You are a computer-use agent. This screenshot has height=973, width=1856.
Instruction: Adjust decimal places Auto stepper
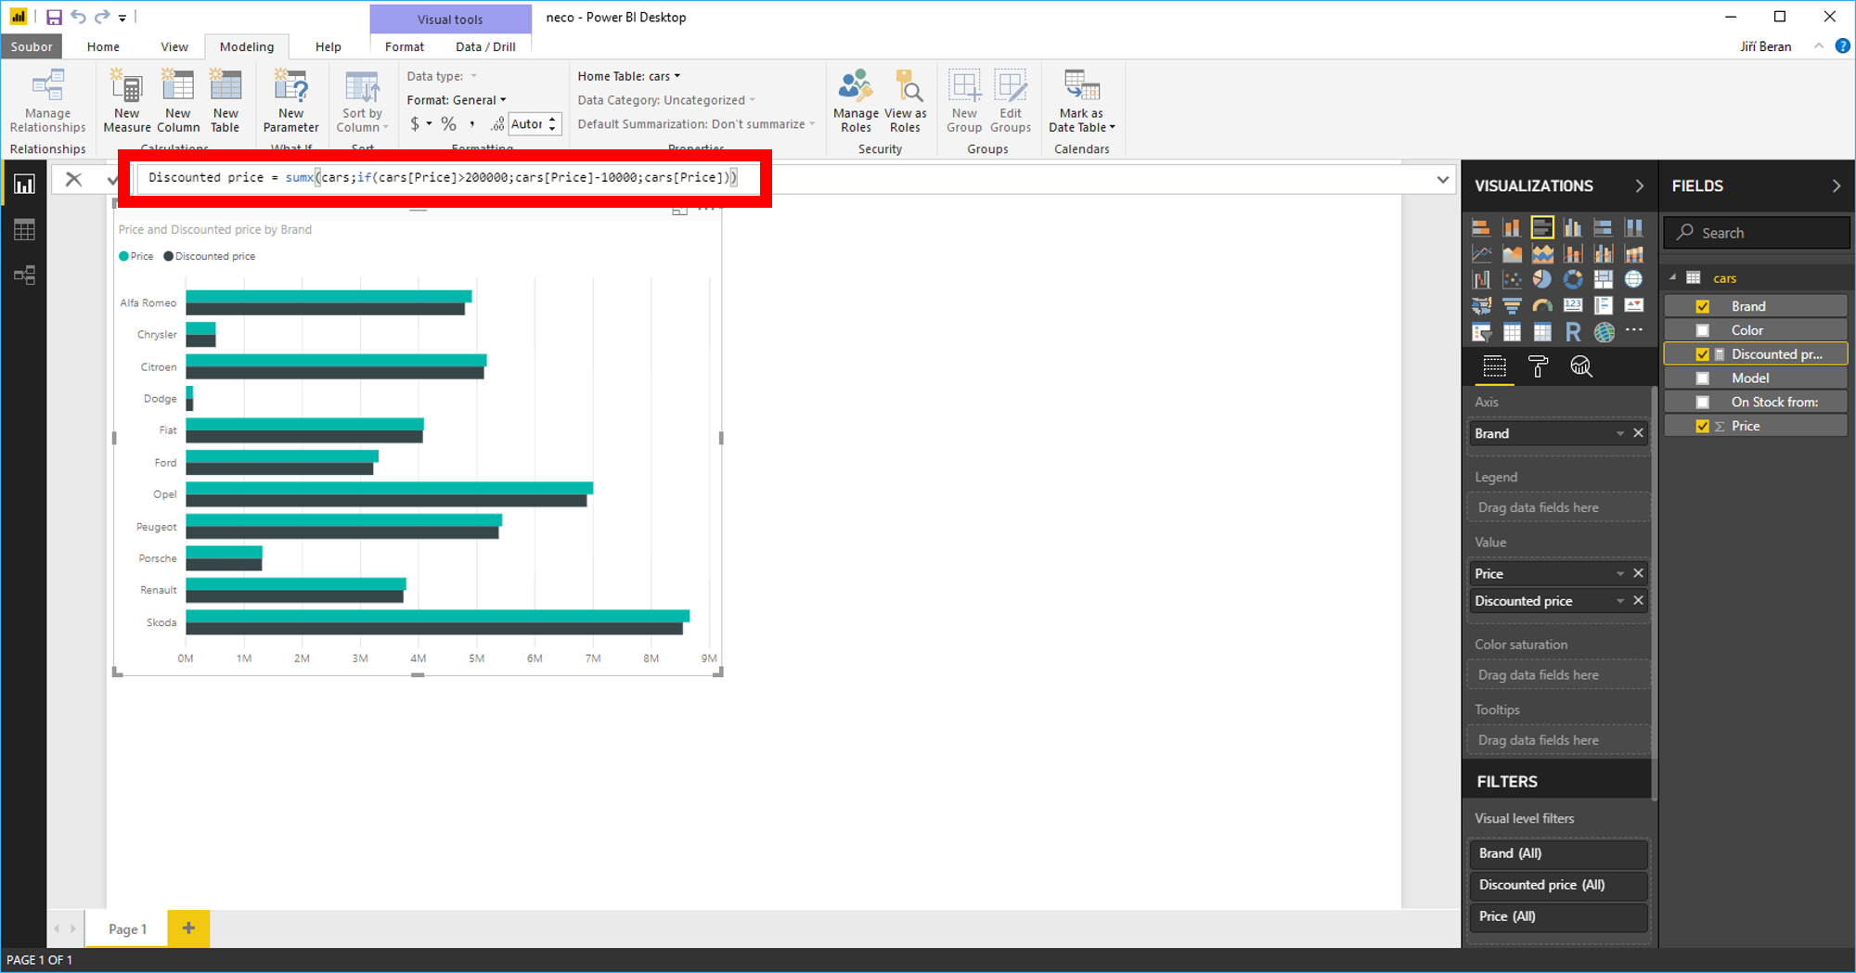coord(552,124)
